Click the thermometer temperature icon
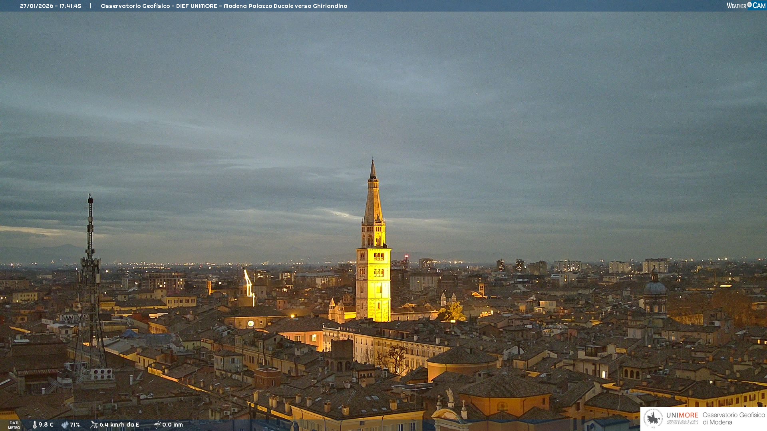 point(35,425)
